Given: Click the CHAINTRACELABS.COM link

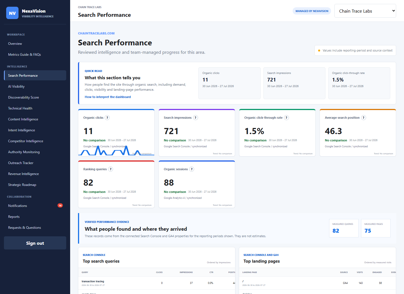Looking at the screenshot, I should pyautogui.click(x=96, y=33).
